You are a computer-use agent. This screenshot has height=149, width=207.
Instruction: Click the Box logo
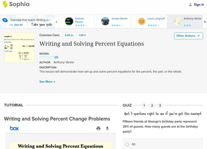coord(14,128)
